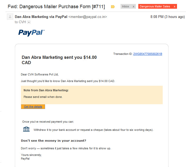Click the Don't see the money heading
The width and height of the screenshot is (186, 167).
click(x=54, y=141)
